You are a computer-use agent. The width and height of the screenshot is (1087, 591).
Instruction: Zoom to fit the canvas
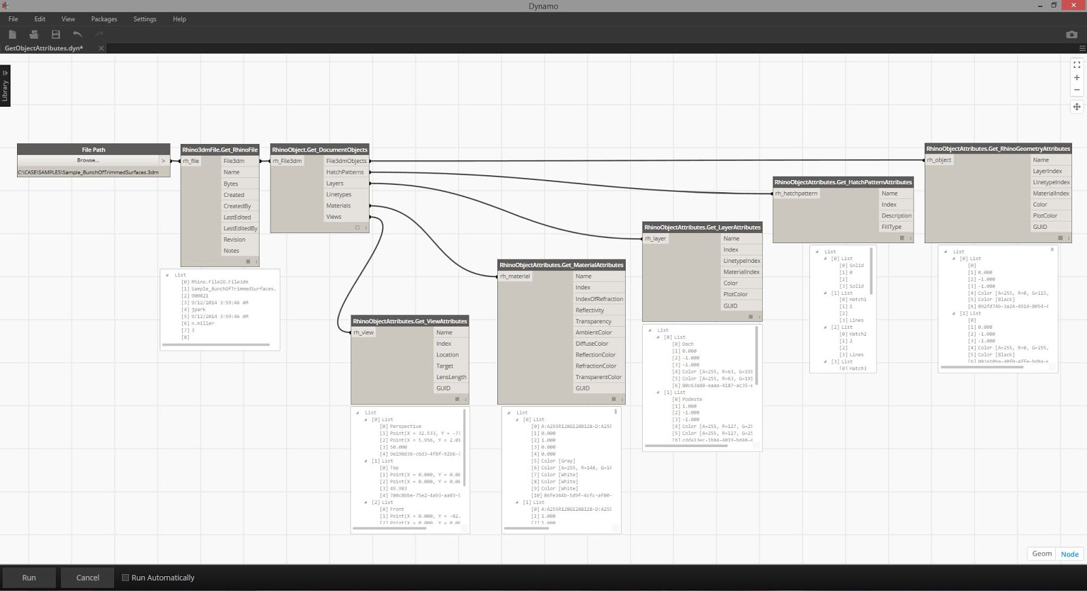point(1077,65)
